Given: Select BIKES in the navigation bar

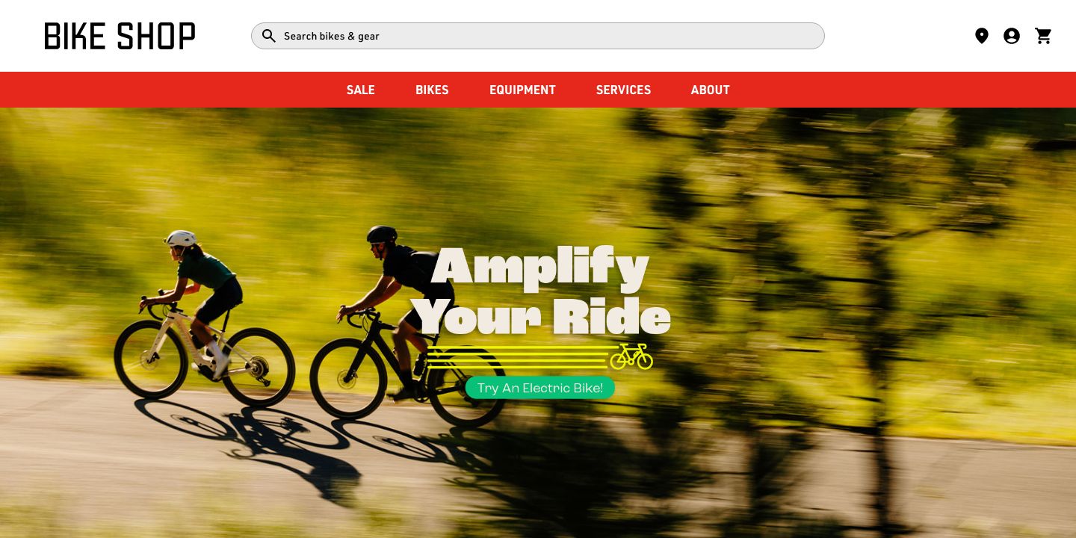Looking at the screenshot, I should coord(432,90).
